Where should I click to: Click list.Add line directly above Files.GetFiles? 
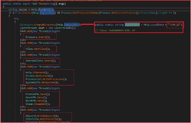click(x=40, y=43)
